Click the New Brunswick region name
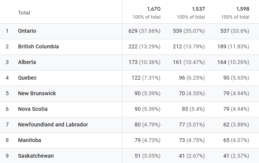The height and width of the screenshot is (163, 259). 37,93
